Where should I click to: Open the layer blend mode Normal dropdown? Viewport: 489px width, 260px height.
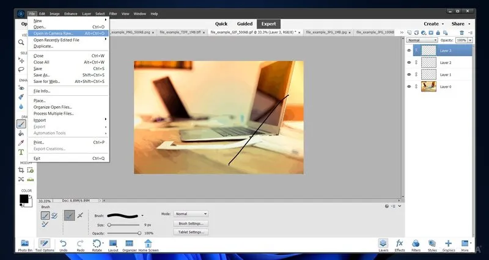pos(422,40)
